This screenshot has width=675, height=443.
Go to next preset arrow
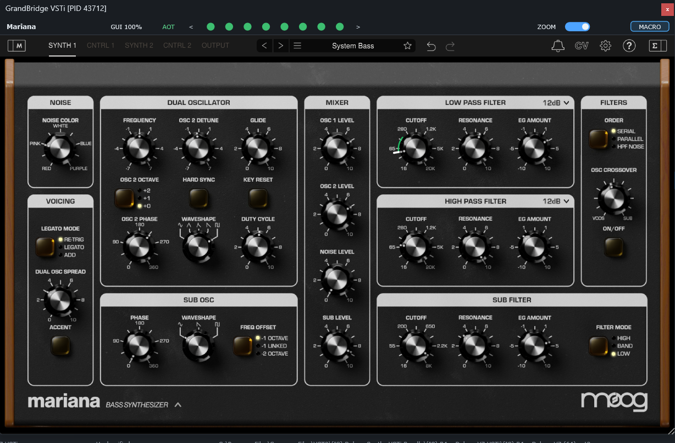281,46
